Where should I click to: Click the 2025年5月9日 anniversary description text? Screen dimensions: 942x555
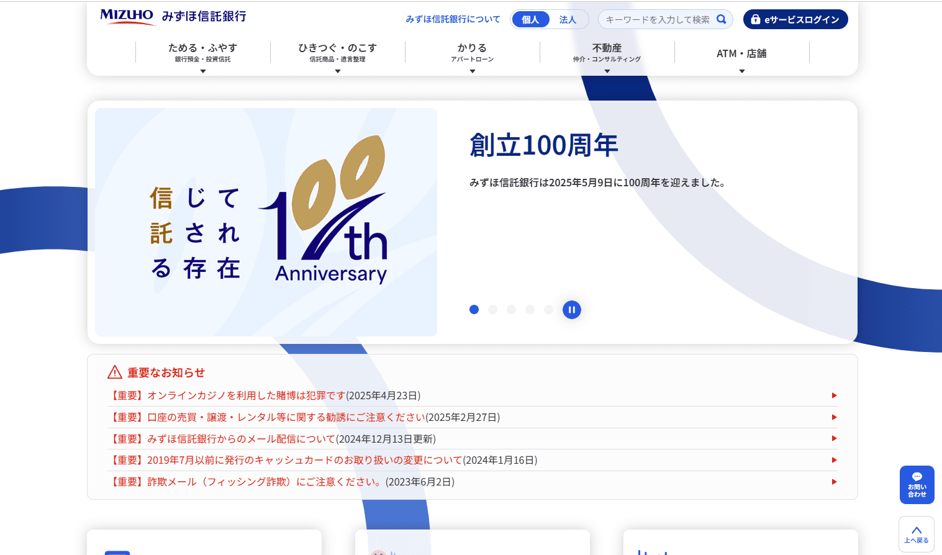pyautogui.click(x=597, y=183)
